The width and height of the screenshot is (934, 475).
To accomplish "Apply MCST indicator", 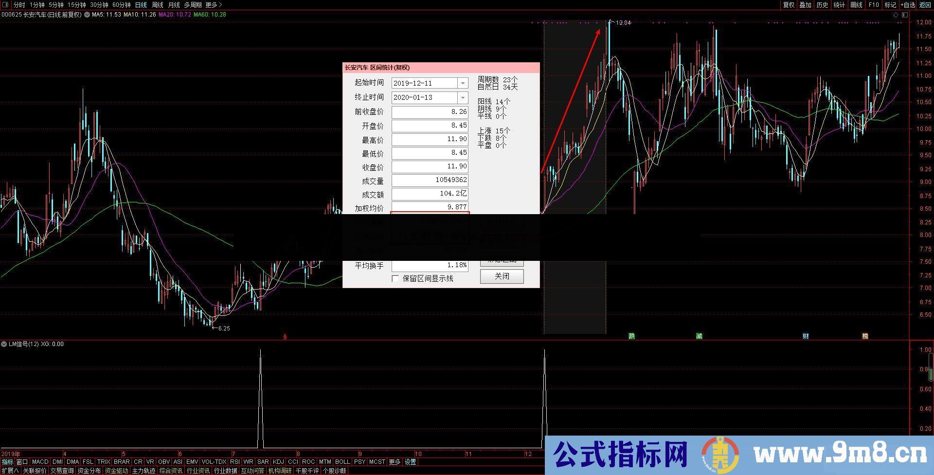I will [x=377, y=462].
